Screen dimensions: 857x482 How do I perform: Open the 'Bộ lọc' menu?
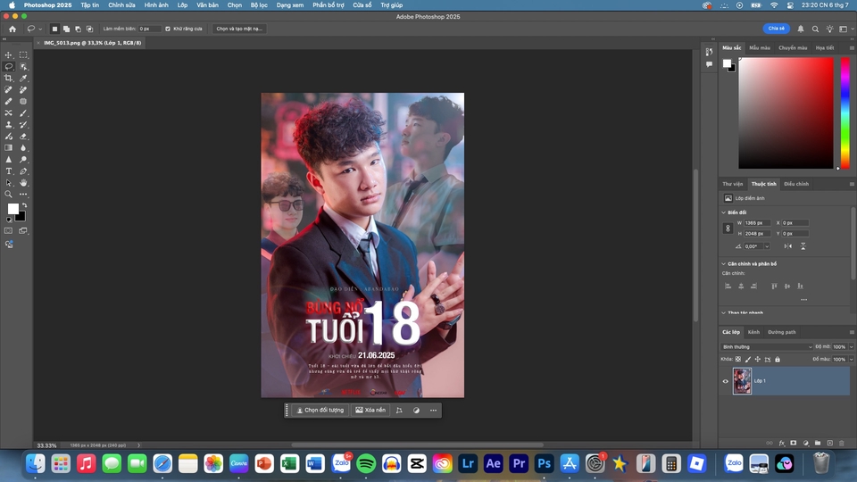[x=259, y=5]
